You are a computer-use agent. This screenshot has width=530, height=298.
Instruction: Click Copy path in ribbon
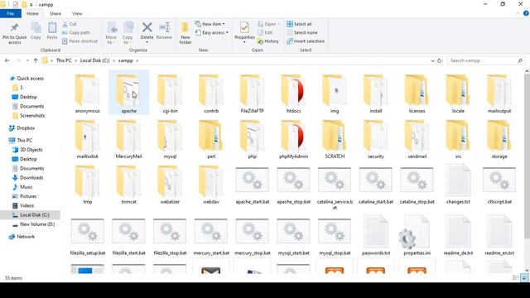tap(76, 32)
